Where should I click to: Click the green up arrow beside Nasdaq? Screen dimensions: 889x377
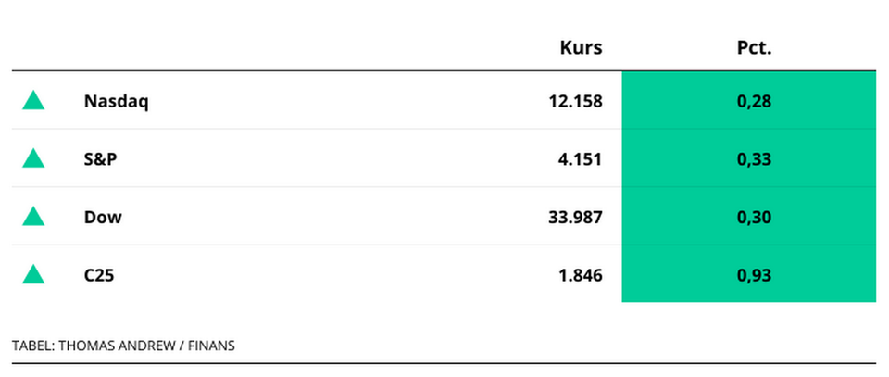click(x=33, y=101)
